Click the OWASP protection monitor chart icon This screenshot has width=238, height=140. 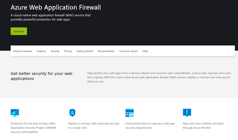point(15,113)
